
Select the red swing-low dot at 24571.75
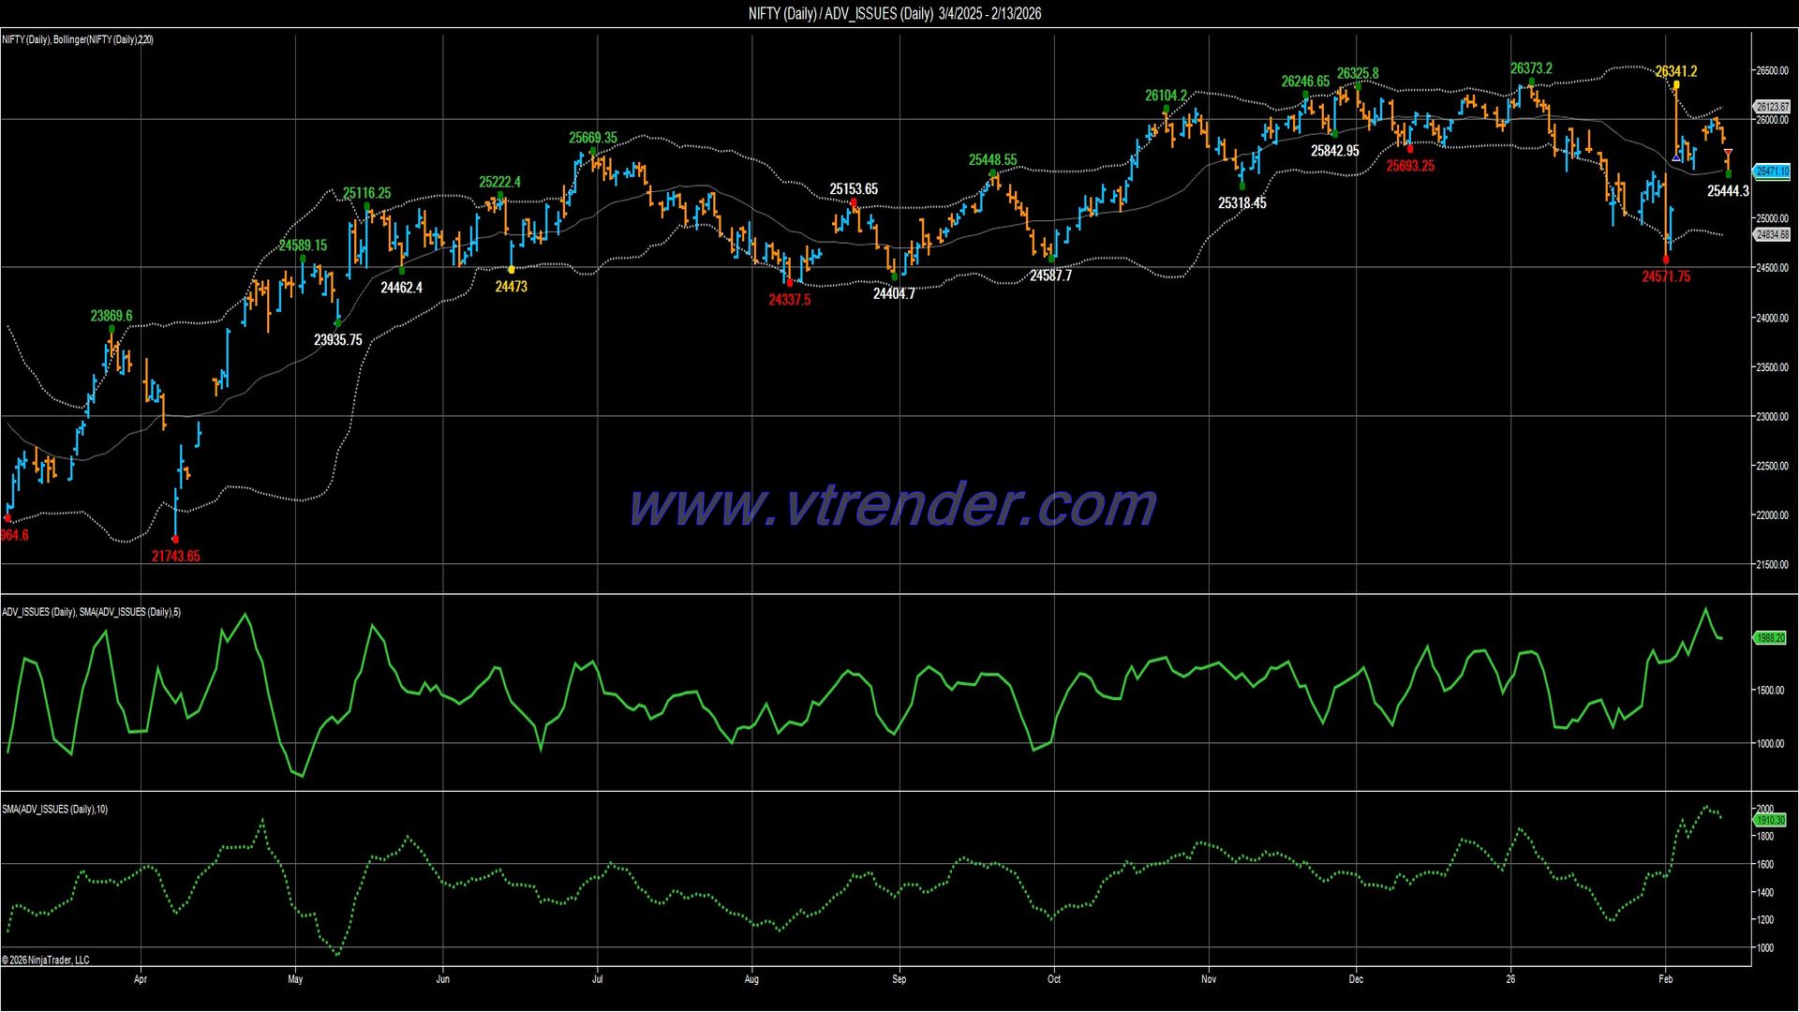tap(1666, 260)
